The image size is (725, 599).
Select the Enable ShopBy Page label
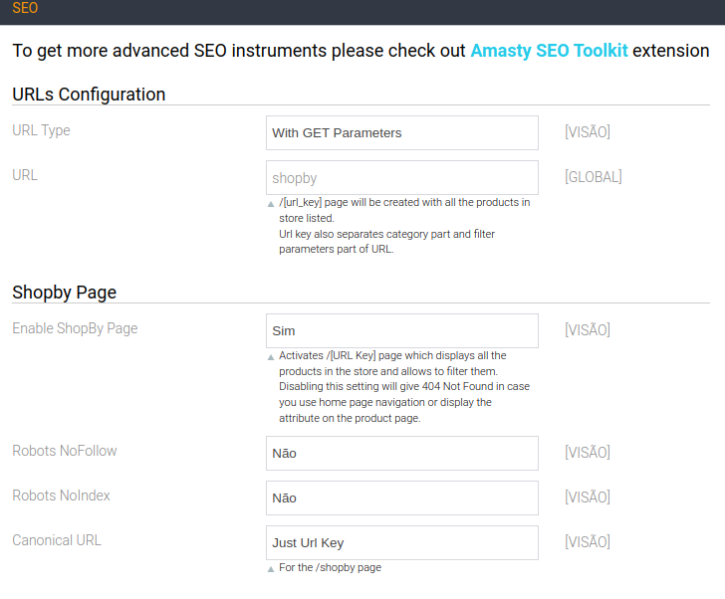point(75,328)
